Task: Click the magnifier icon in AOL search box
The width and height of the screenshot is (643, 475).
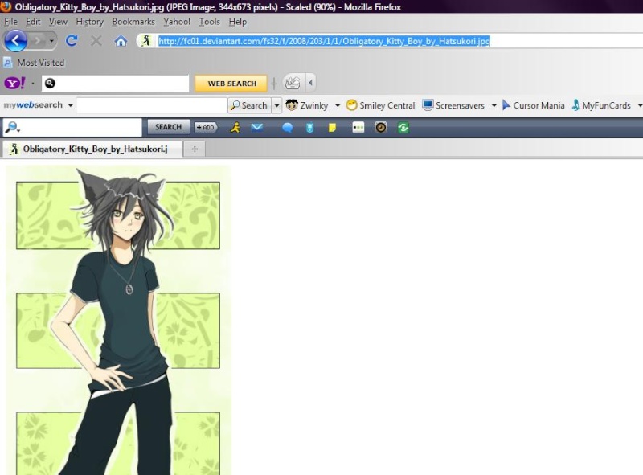Action: pos(12,128)
